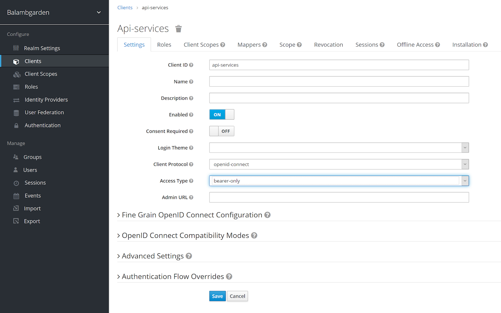The width and height of the screenshot is (501, 313).
Task: Open Export via its sidebar icon
Action: pos(16,221)
